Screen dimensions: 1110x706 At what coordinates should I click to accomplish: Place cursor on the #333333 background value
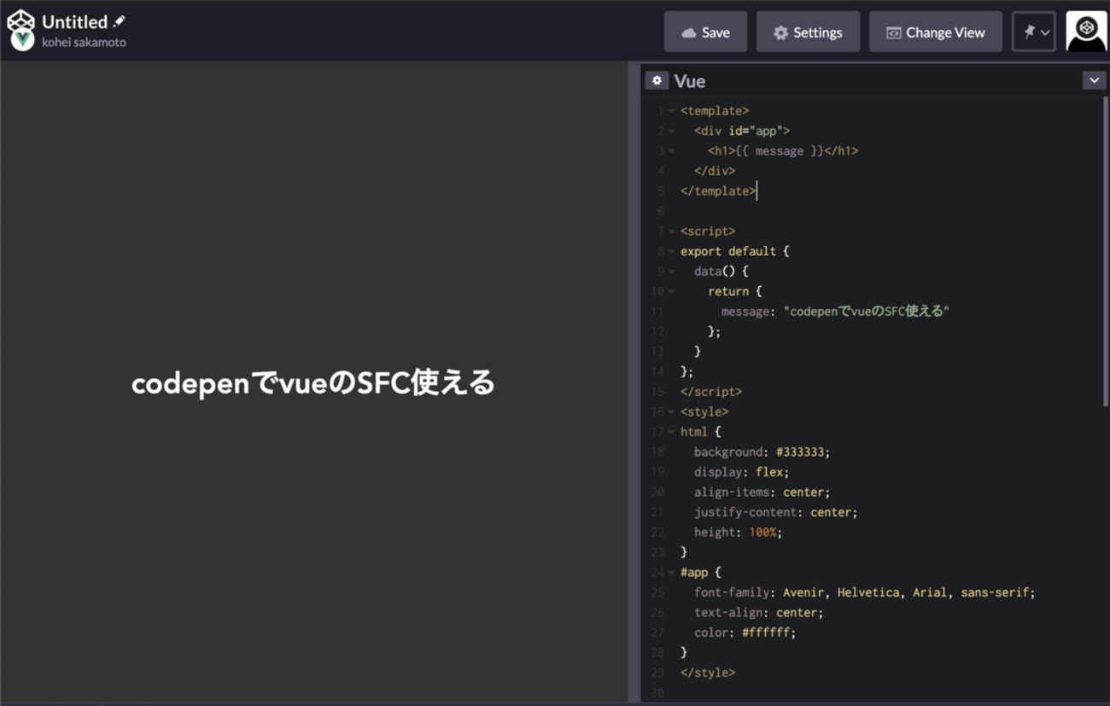pos(799,452)
